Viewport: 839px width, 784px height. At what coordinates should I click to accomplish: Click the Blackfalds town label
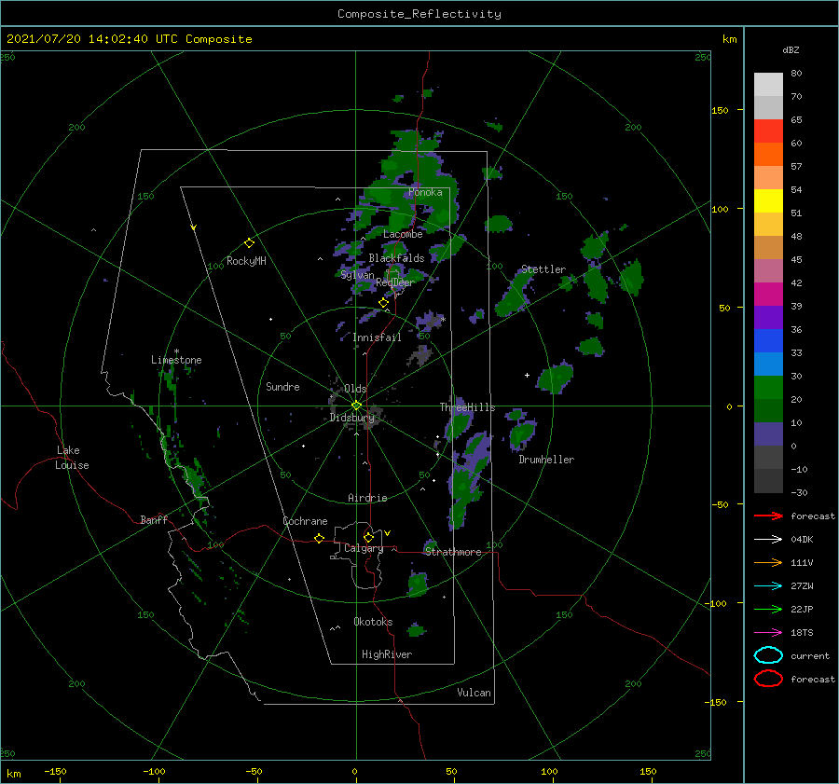pos(396,258)
